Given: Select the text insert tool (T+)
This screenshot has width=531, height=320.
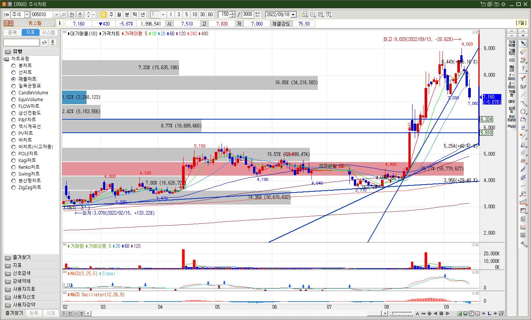Looking at the screenshot, I should 523,78.
